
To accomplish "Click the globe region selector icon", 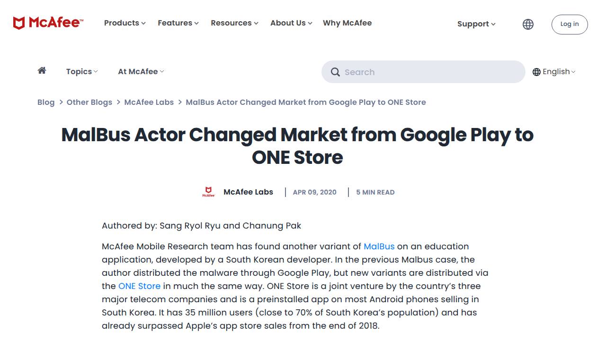I will (x=528, y=24).
